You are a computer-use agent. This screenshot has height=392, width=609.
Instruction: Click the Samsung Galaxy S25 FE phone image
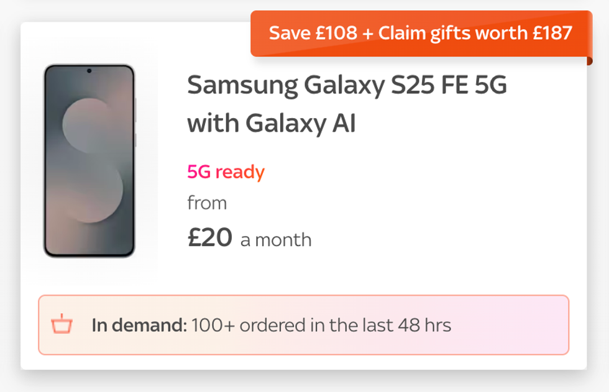click(x=89, y=160)
